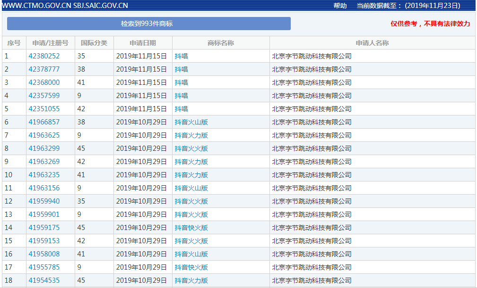Select class 35 in row 1
The width and height of the screenshot is (477, 288).
(x=81, y=56)
